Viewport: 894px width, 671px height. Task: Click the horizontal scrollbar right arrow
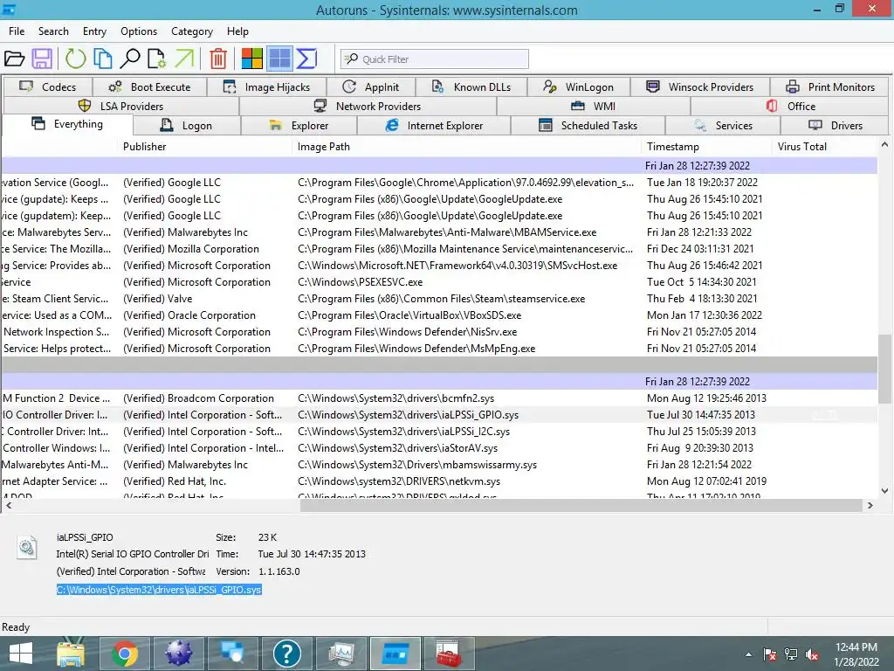coord(870,506)
